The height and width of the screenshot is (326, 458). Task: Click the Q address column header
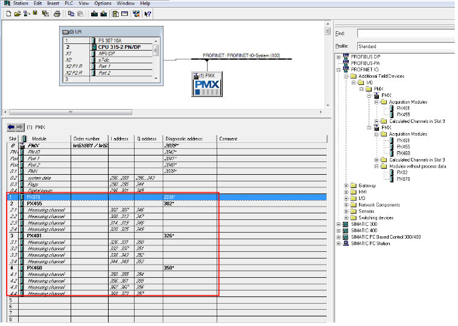[148, 139]
